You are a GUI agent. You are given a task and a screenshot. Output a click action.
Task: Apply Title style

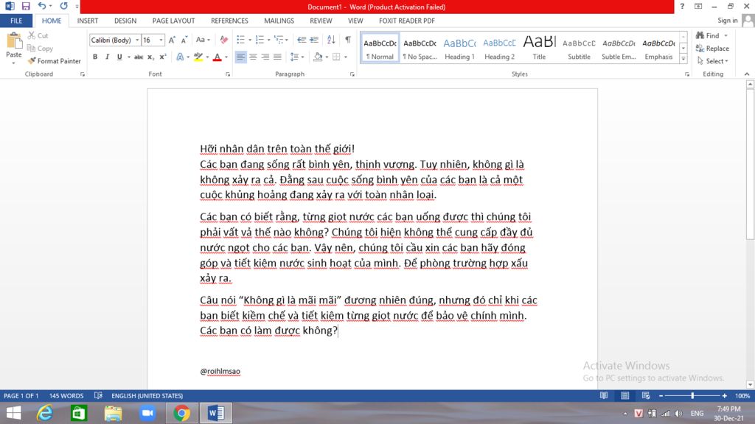539,48
